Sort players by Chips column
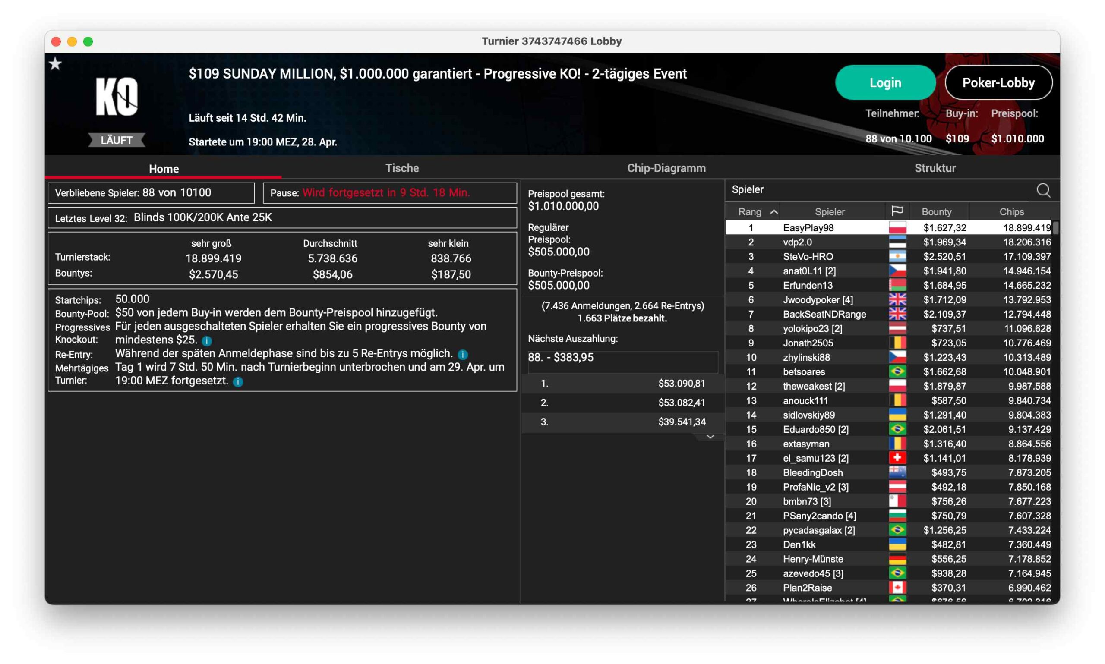Viewport: 1105px width, 664px height. (x=1011, y=212)
